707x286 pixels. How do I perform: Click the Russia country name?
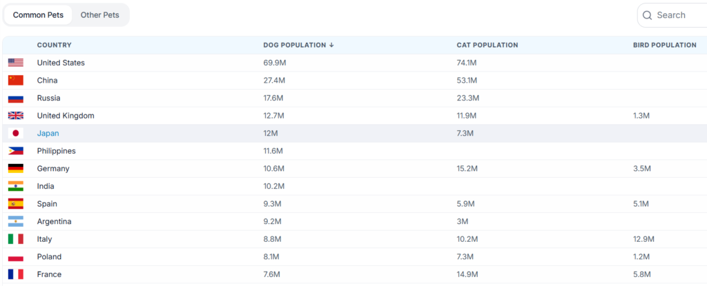point(48,98)
